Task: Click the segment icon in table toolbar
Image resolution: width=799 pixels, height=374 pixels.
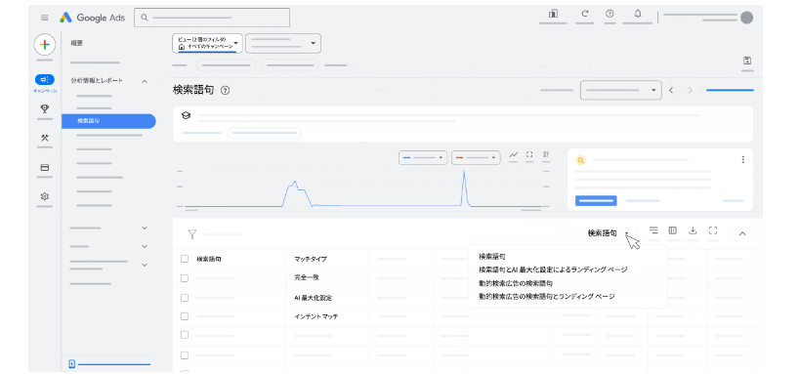Action: coord(653,230)
